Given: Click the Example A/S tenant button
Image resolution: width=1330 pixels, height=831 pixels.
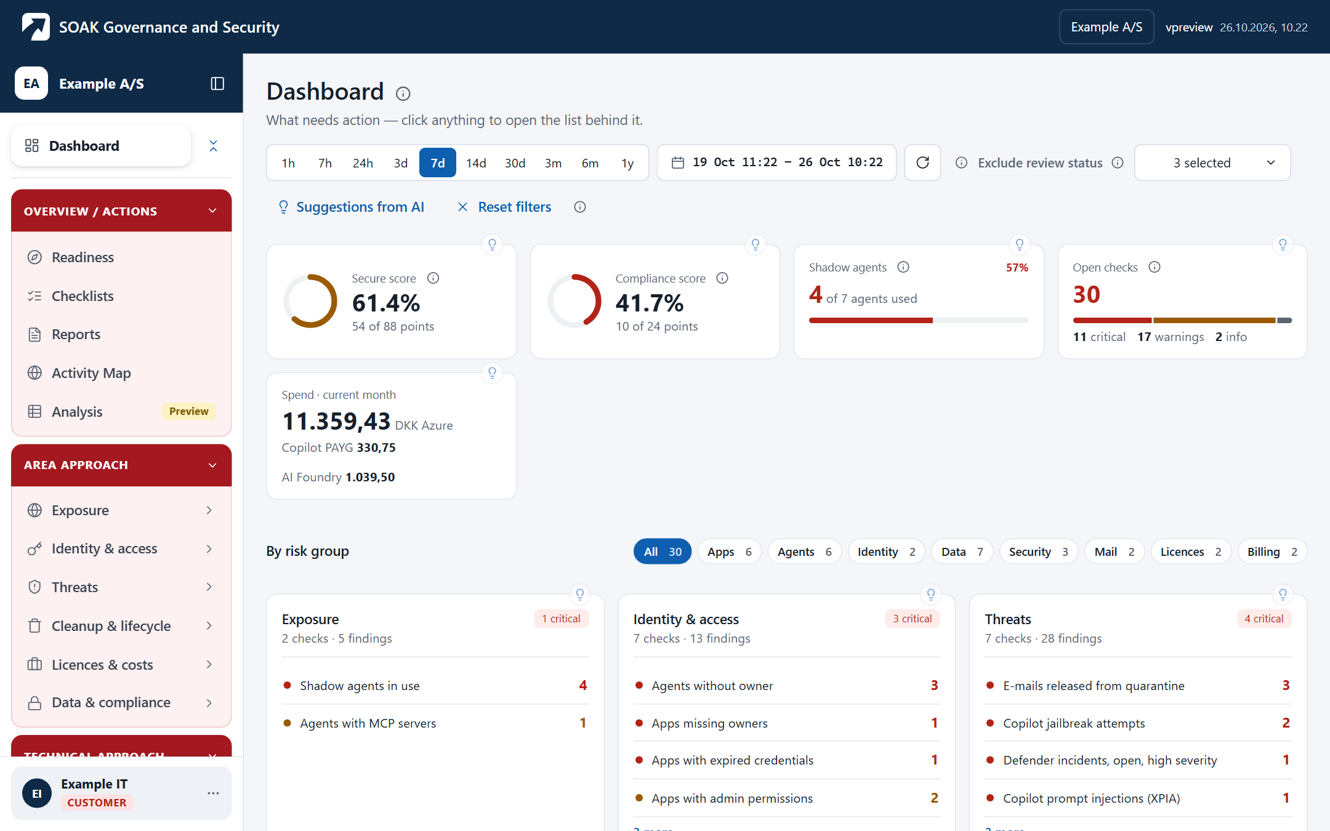Looking at the screenshot, I should coord(1106,27).
